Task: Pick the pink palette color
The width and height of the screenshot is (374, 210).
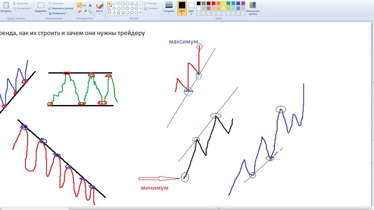Action: [x=214, y=8]
